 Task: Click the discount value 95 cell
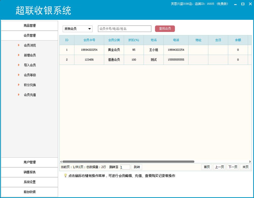point(134,50)
